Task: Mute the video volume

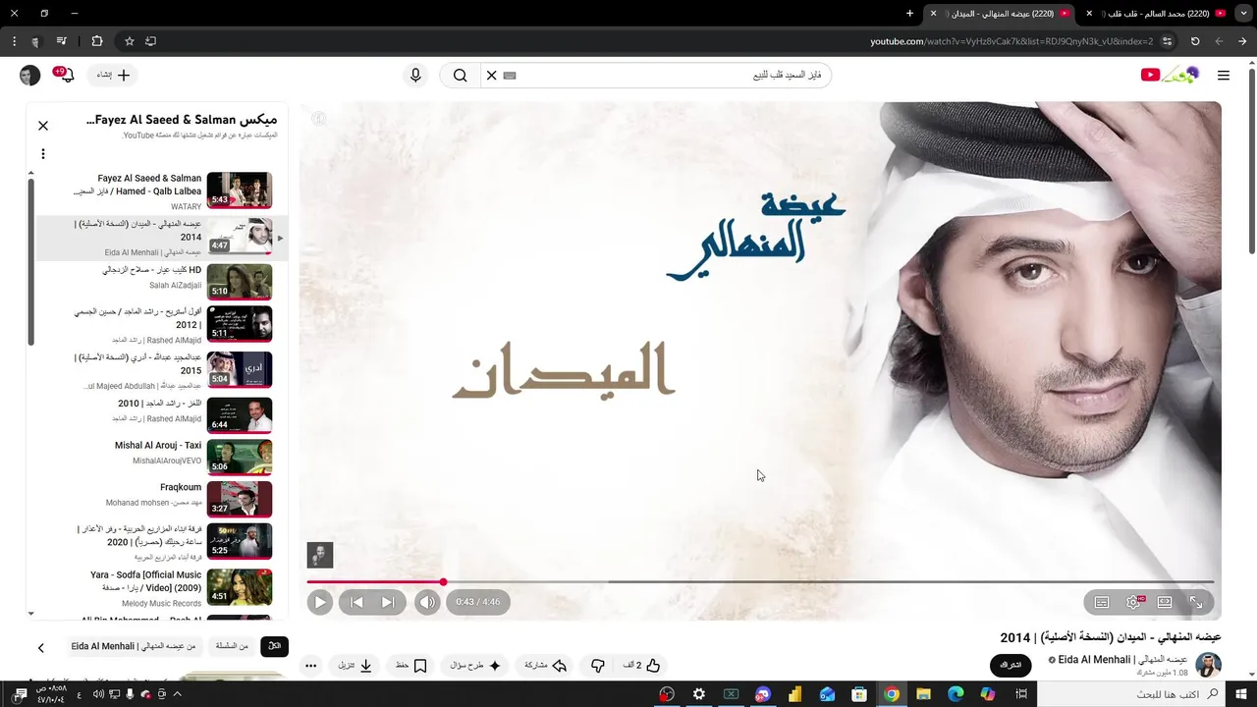Action: (x=427, y=602)
